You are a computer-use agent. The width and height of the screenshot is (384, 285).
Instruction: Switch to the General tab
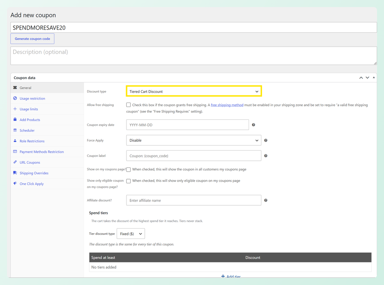[x=47, y=88]
